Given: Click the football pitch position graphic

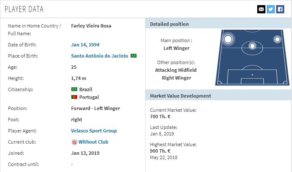Looking at the screenshot, I should point(252,58).
